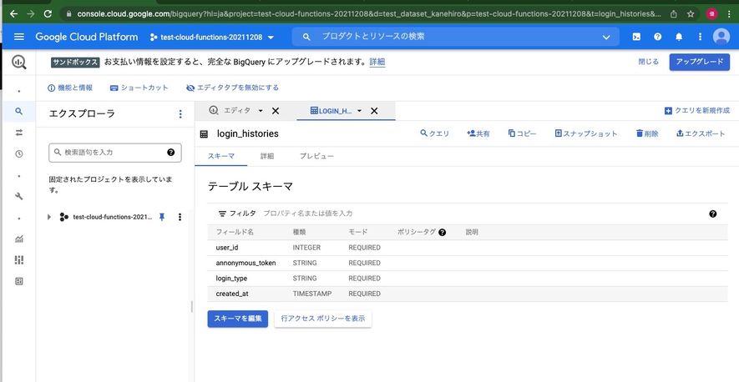This screenshot has width=739, height=382.
Task: Open the LOGIN_H tab dropdown arrow
Action: point(359,111)
